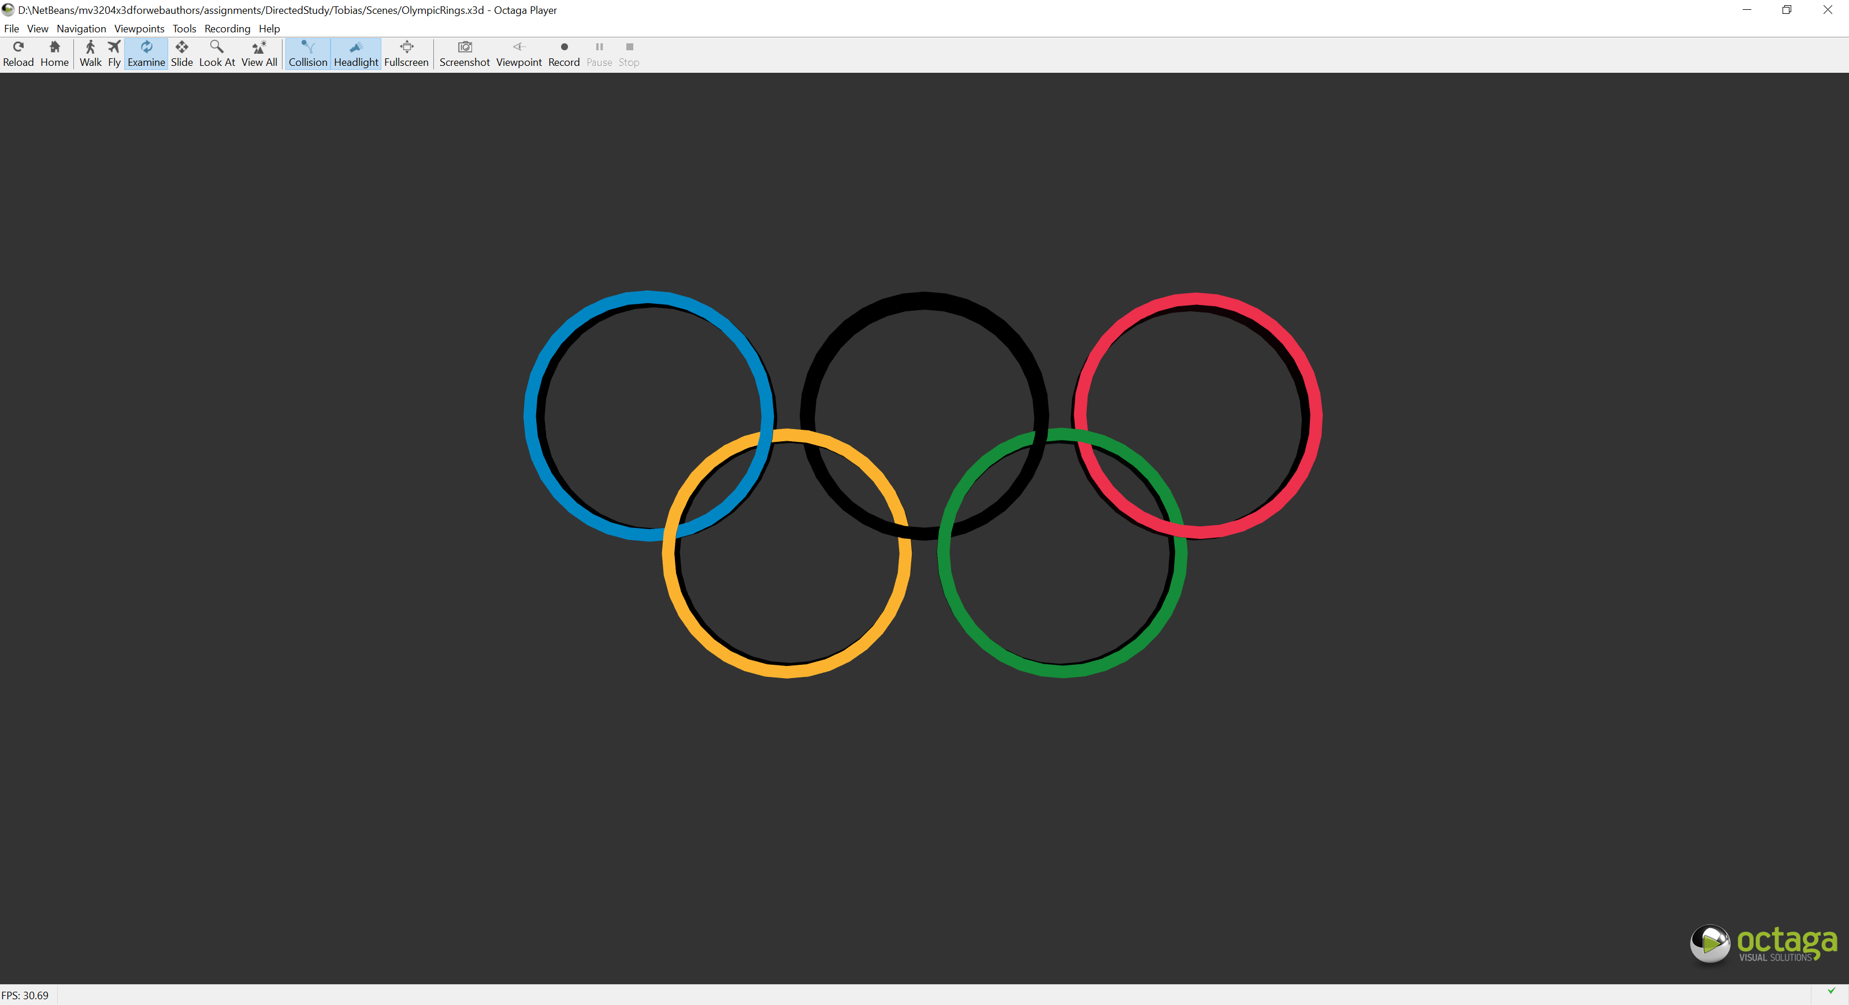Screen dimensions: 1849x1005
Task: Activate the Look At tool
Action: click(217, 54)
